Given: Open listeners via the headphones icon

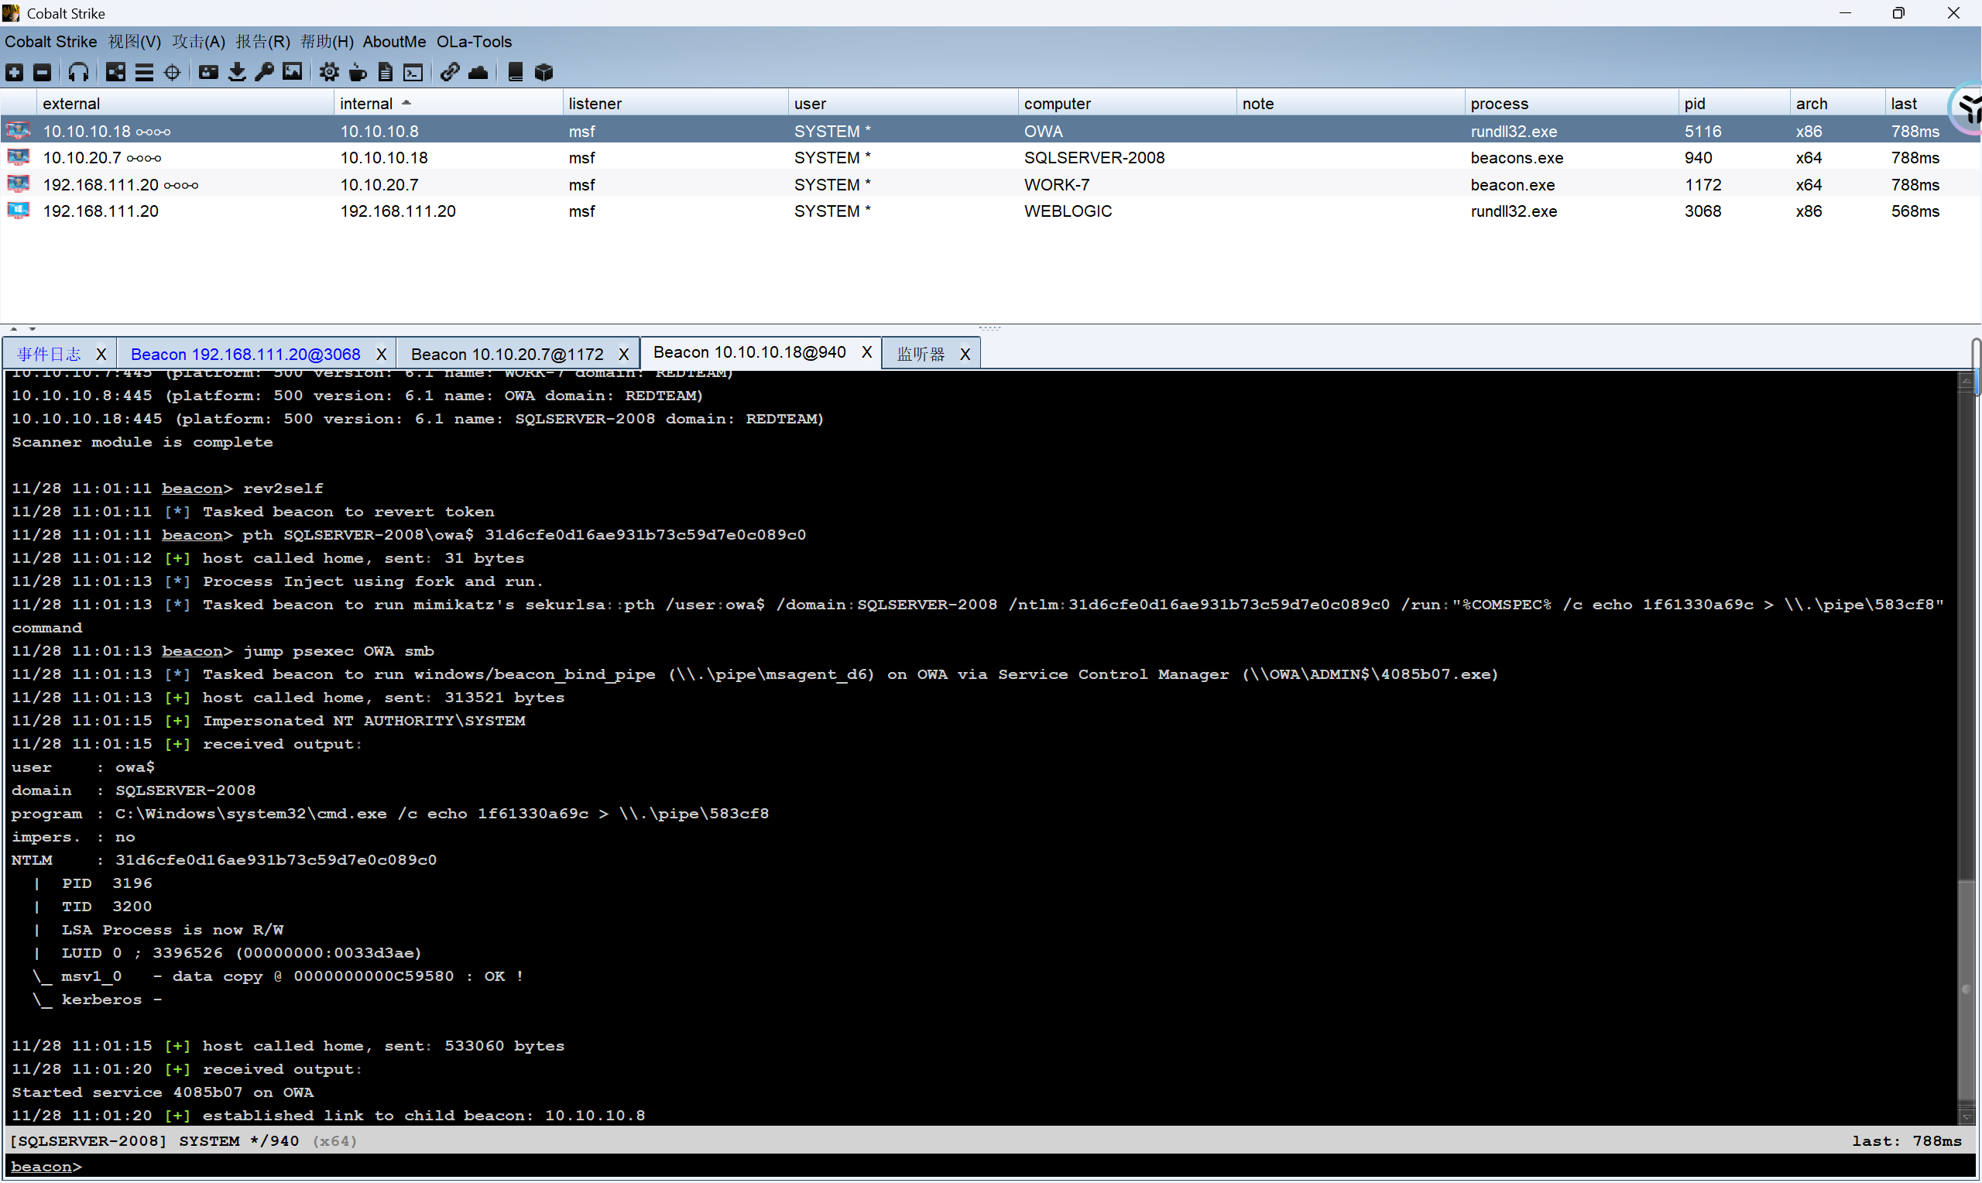Looking at the screenshot, I should [x=78, y=73].
